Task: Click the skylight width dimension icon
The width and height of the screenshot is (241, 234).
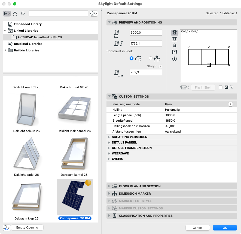Action: (117, 34)
